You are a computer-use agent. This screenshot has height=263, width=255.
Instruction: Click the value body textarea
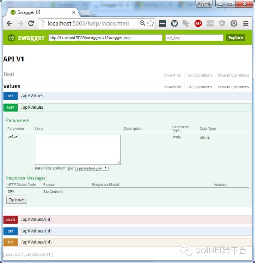[78, 149]
